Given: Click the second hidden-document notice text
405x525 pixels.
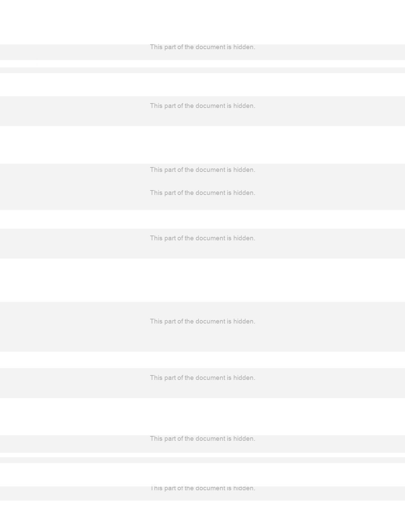Looking at the screenshot, I should point(202,106).
